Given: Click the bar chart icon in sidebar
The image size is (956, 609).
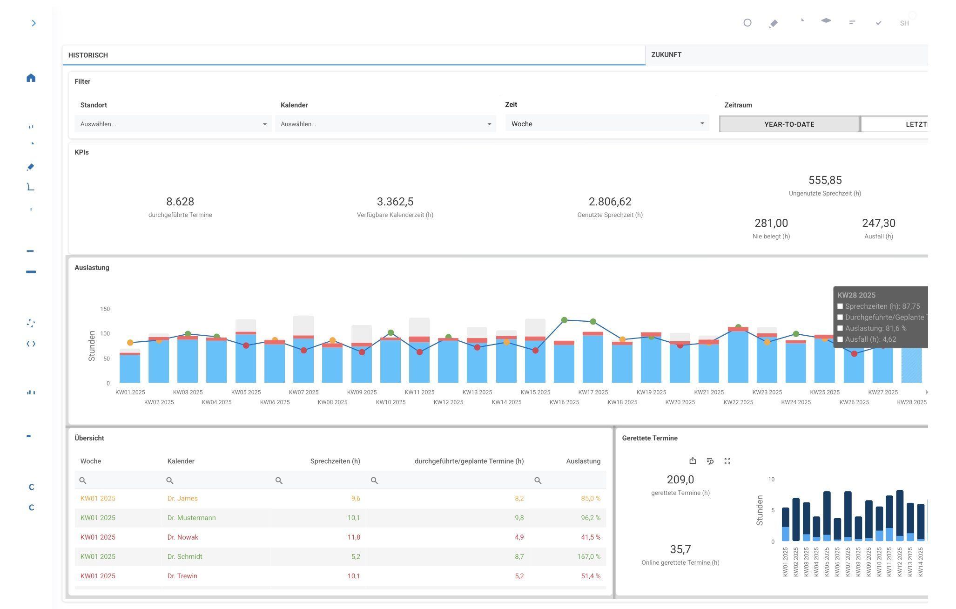Looking at the screenshot, I should 31,392.
